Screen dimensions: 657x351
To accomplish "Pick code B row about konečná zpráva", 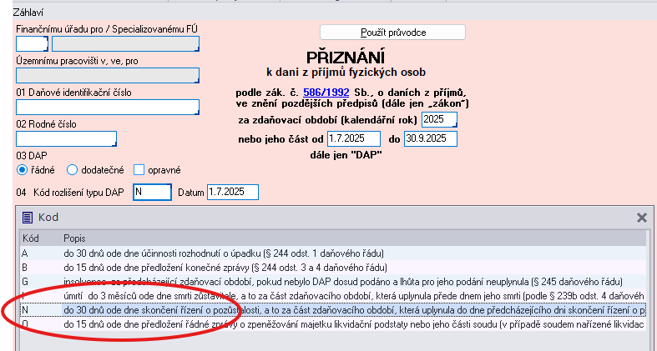I will [334, 268].
